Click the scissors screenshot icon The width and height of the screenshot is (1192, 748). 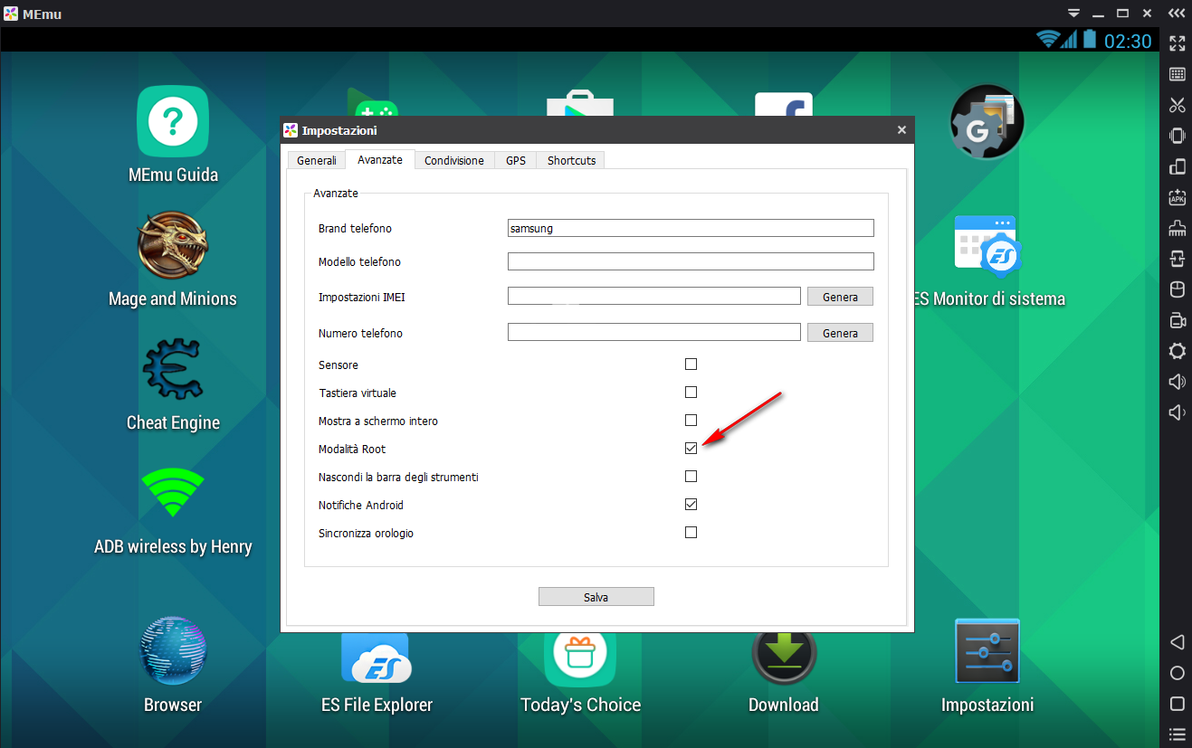[1177, 105]
